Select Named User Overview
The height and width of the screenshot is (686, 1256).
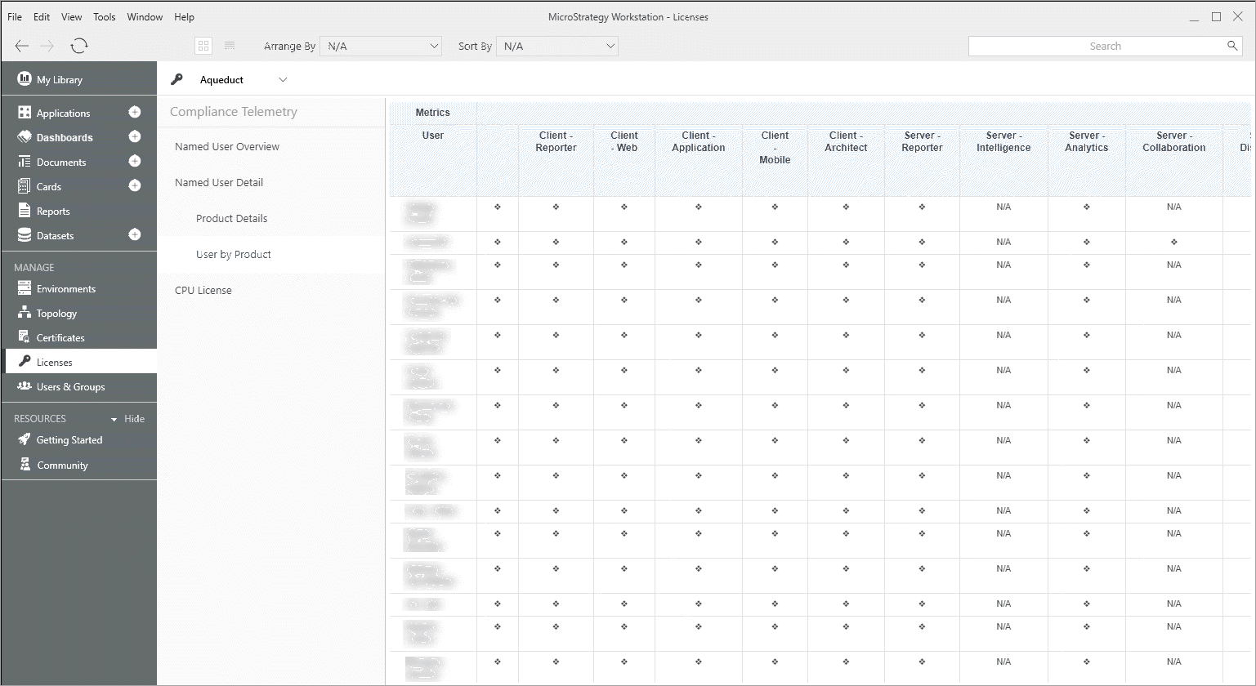pos(227,147)
